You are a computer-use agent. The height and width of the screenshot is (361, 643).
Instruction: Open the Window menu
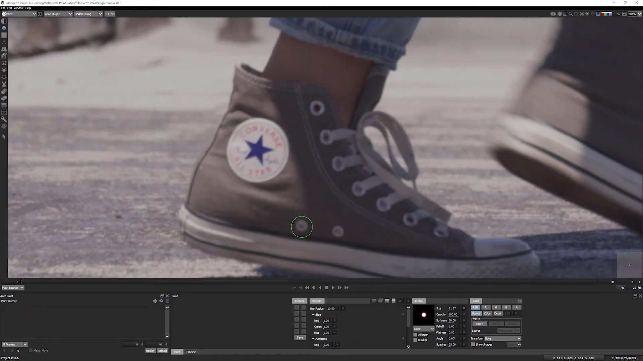pyautogui.click(x=18, y=8)
